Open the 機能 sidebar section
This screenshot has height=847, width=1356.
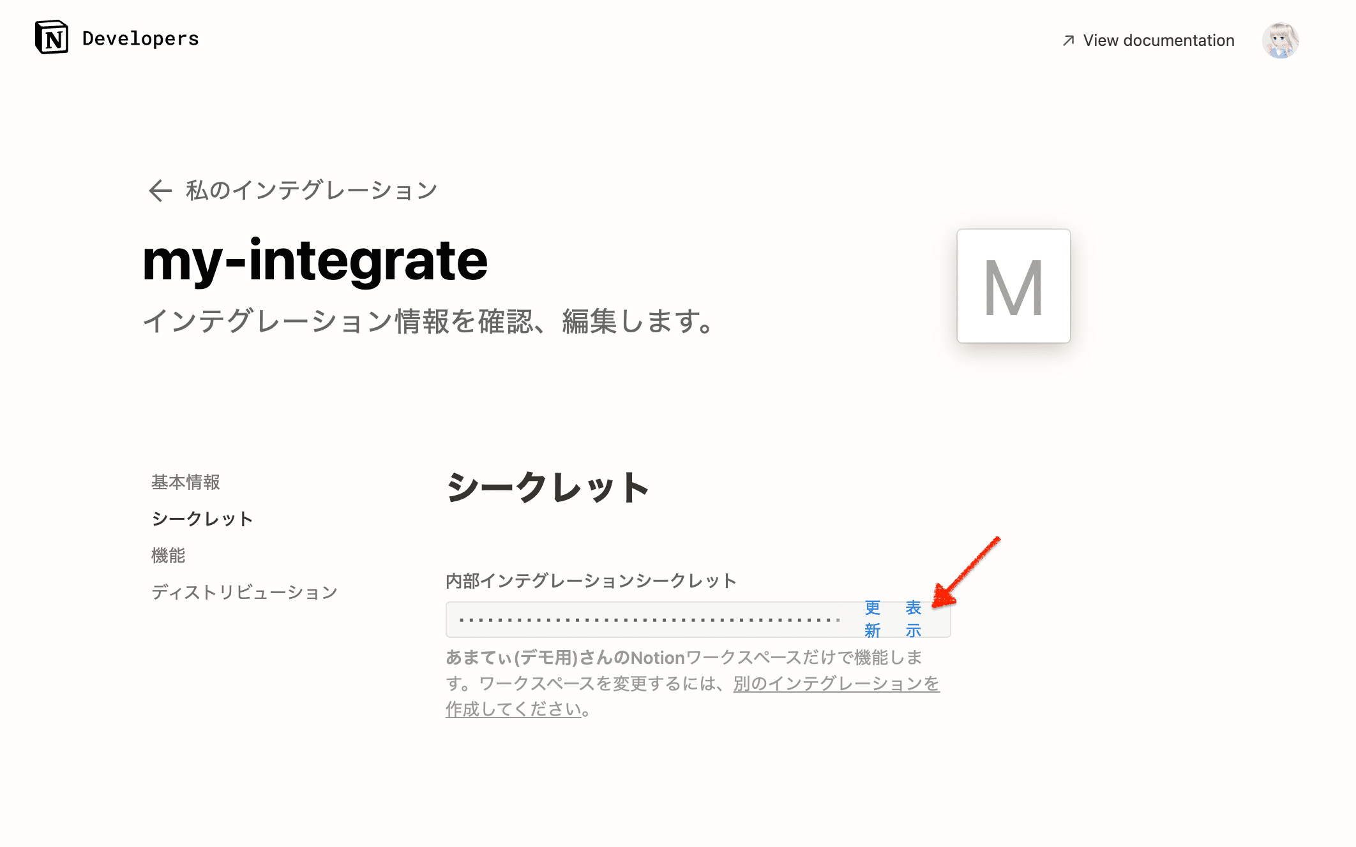click(x=169, y=556)
